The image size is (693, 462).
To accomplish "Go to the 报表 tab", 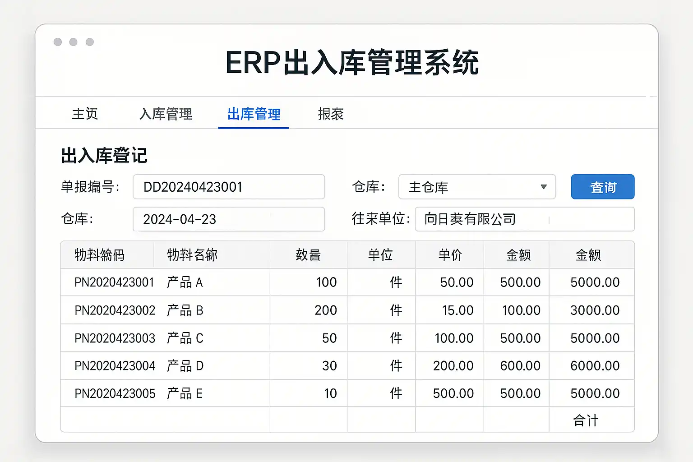I will (331, 114).
